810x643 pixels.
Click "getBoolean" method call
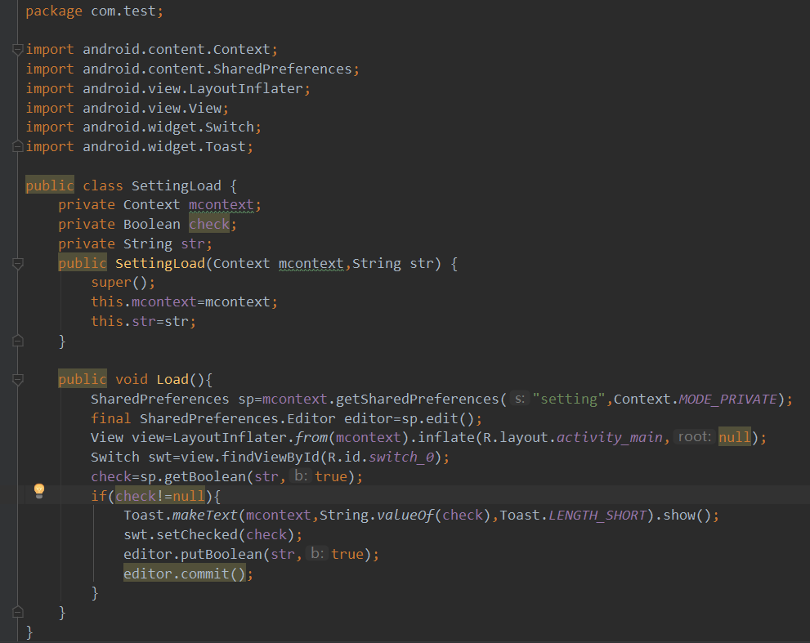point(205,476)
